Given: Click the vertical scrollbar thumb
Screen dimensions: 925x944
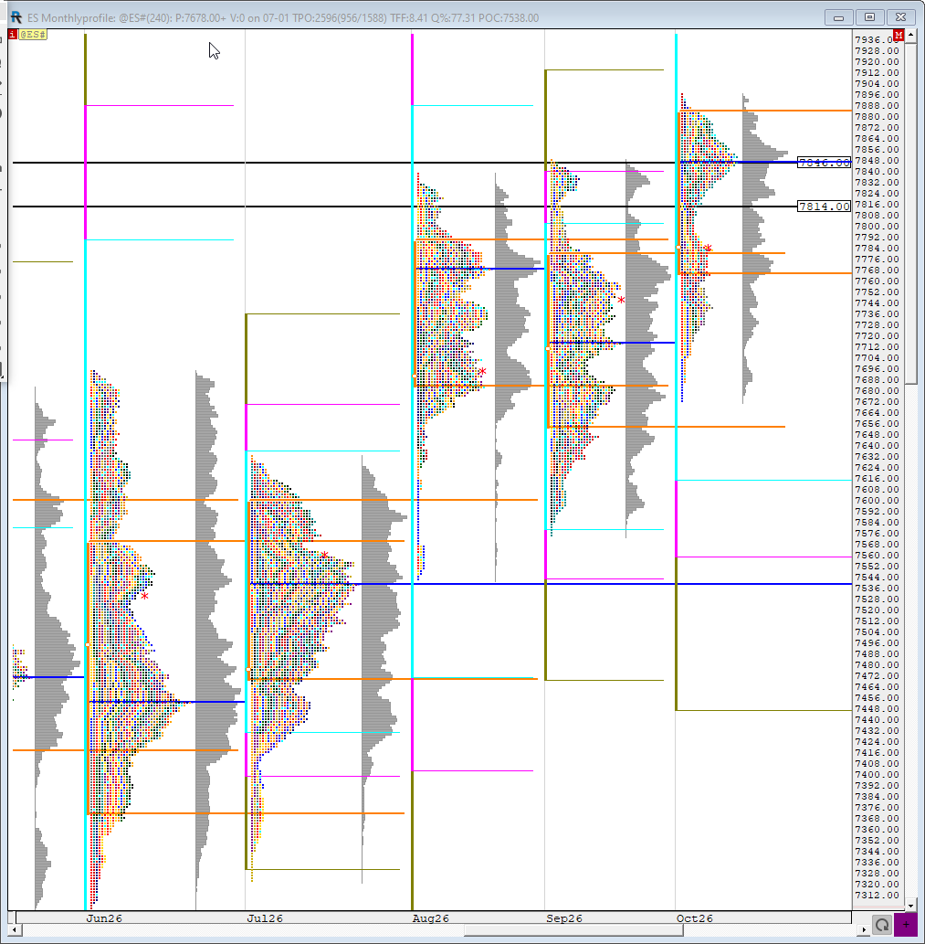Looking at the screenshot, I should click(910, 213).
